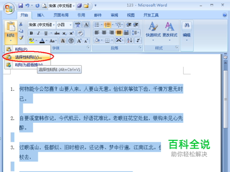230x172 pixels.
Task: Apply paragraph shading fill color
Action: pos(97,41)
